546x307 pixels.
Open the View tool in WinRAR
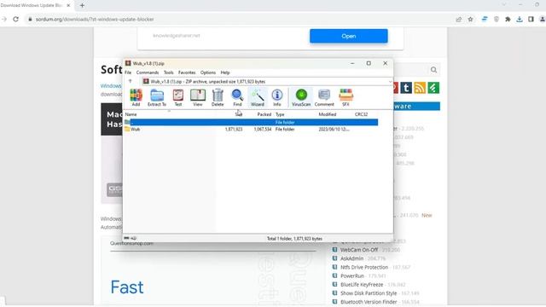tap(197, 97)
